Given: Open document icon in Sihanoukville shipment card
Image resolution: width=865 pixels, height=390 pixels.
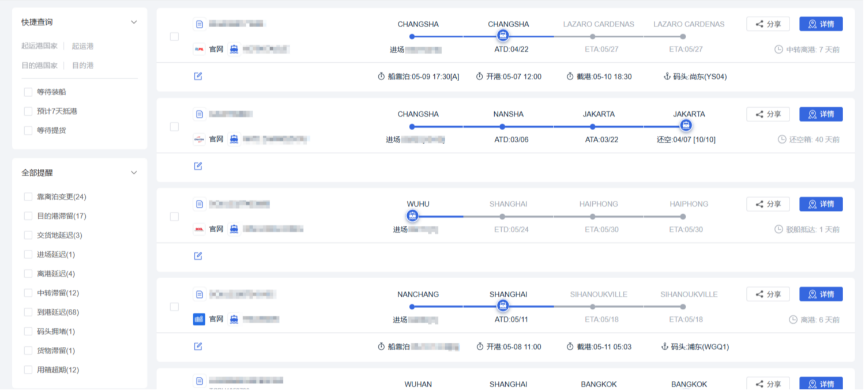Looking at the screenshot, I should (x=200, y=294).
